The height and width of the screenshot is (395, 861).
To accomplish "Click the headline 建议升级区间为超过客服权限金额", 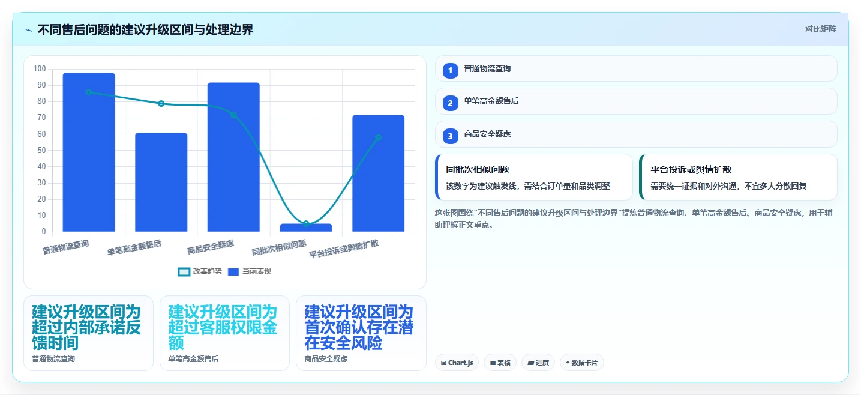I will tap(223, 327).
